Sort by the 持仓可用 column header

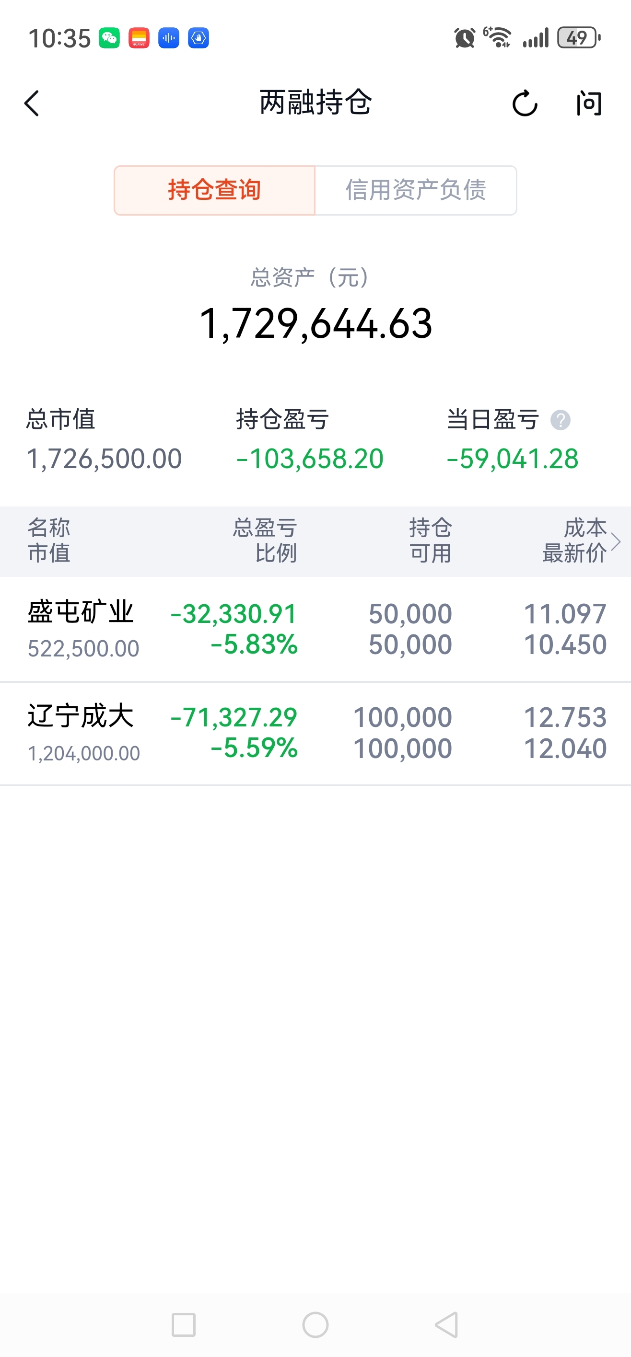tap(431, 540)
